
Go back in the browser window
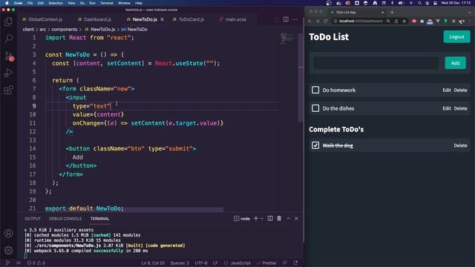click(x=309, y=21)
